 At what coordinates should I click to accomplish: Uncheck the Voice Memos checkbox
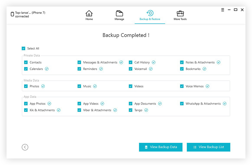click(182, 86)
